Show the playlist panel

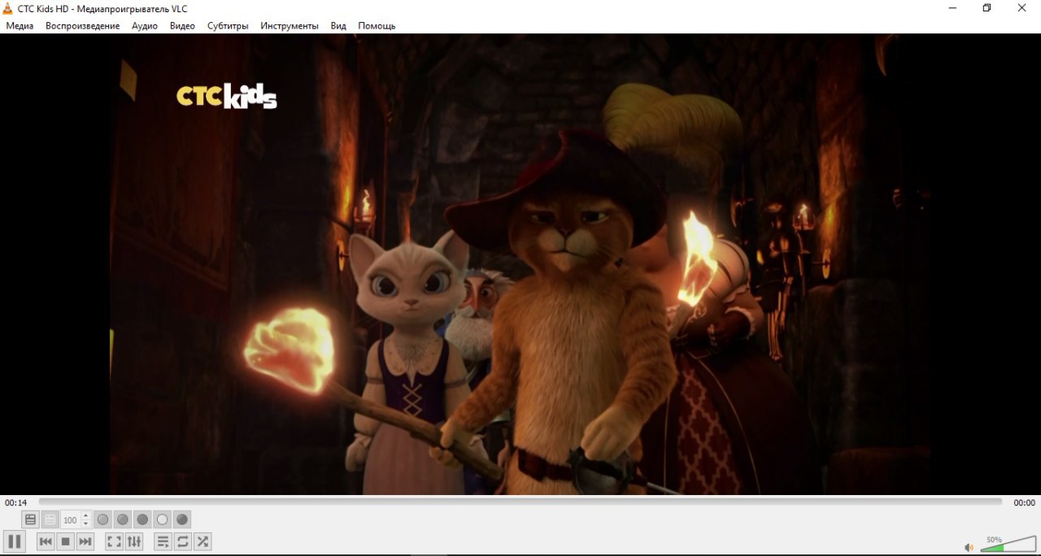pos(163,541)
